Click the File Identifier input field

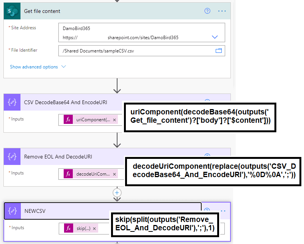pos(136,51)
